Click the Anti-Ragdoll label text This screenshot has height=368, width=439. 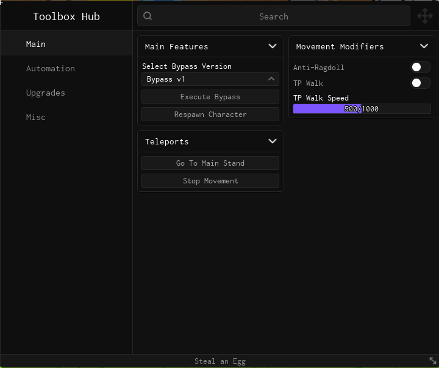[x=319, y=68]
